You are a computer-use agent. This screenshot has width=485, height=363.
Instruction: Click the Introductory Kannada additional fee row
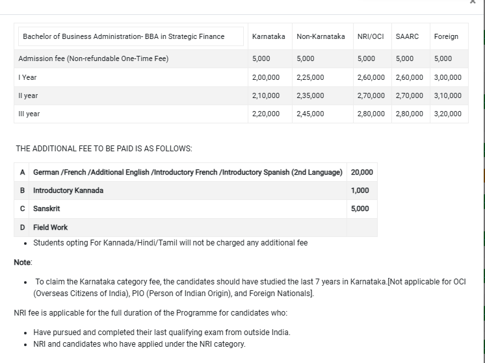click(68, 190)
